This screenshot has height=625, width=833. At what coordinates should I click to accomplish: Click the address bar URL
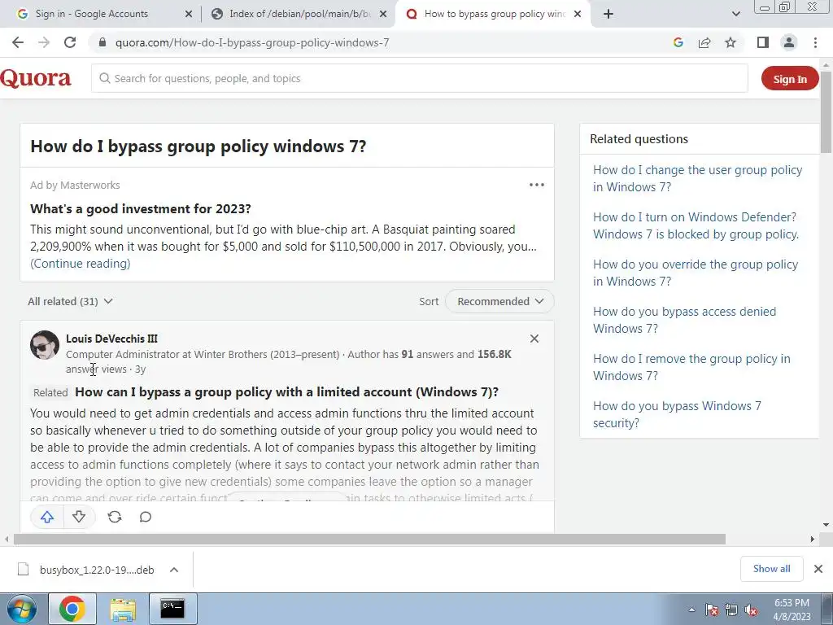click(252, 42)
